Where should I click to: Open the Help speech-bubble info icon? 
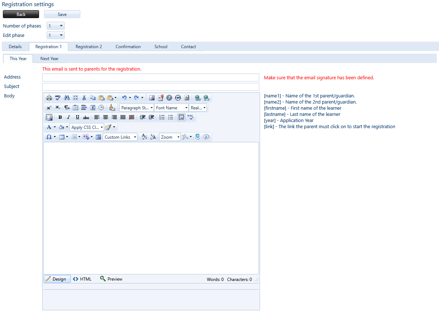pos(206,137)
